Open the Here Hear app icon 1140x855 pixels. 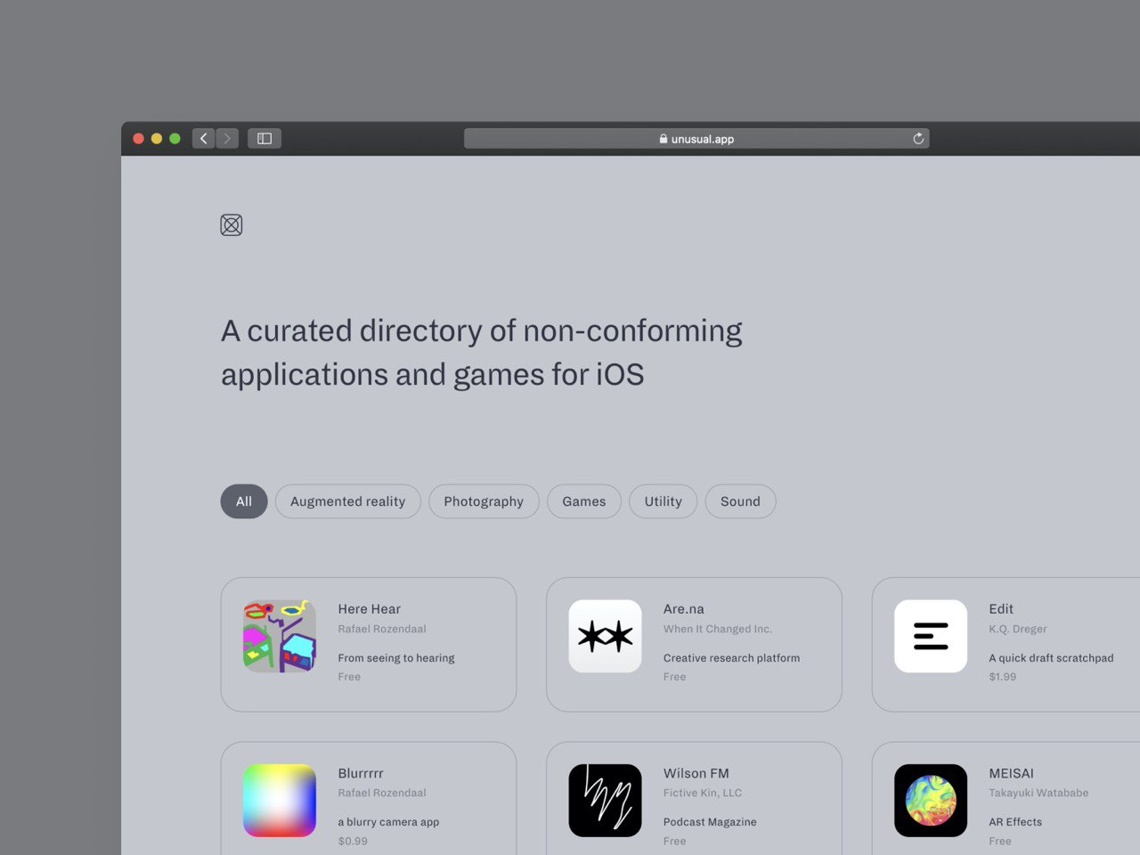pos(280,636)
